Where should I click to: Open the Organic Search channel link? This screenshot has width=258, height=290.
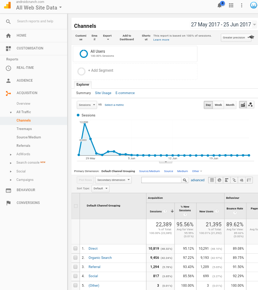(x=100, y=258)
